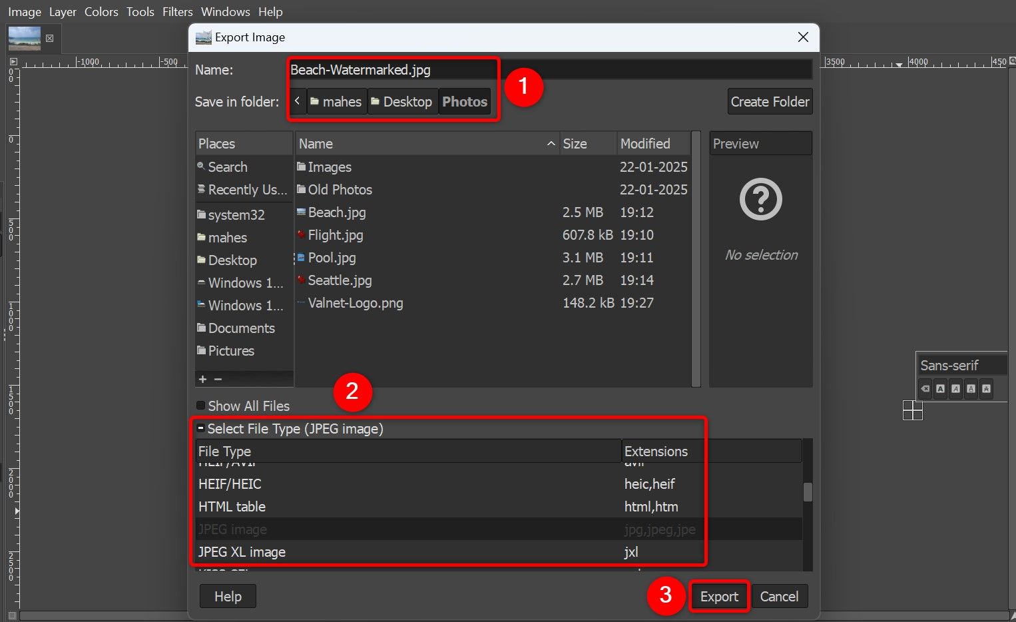The width and height of the screenshot is (1016, 622).
Task: Collapse the Select File Type section
Action: pos(200,428)
